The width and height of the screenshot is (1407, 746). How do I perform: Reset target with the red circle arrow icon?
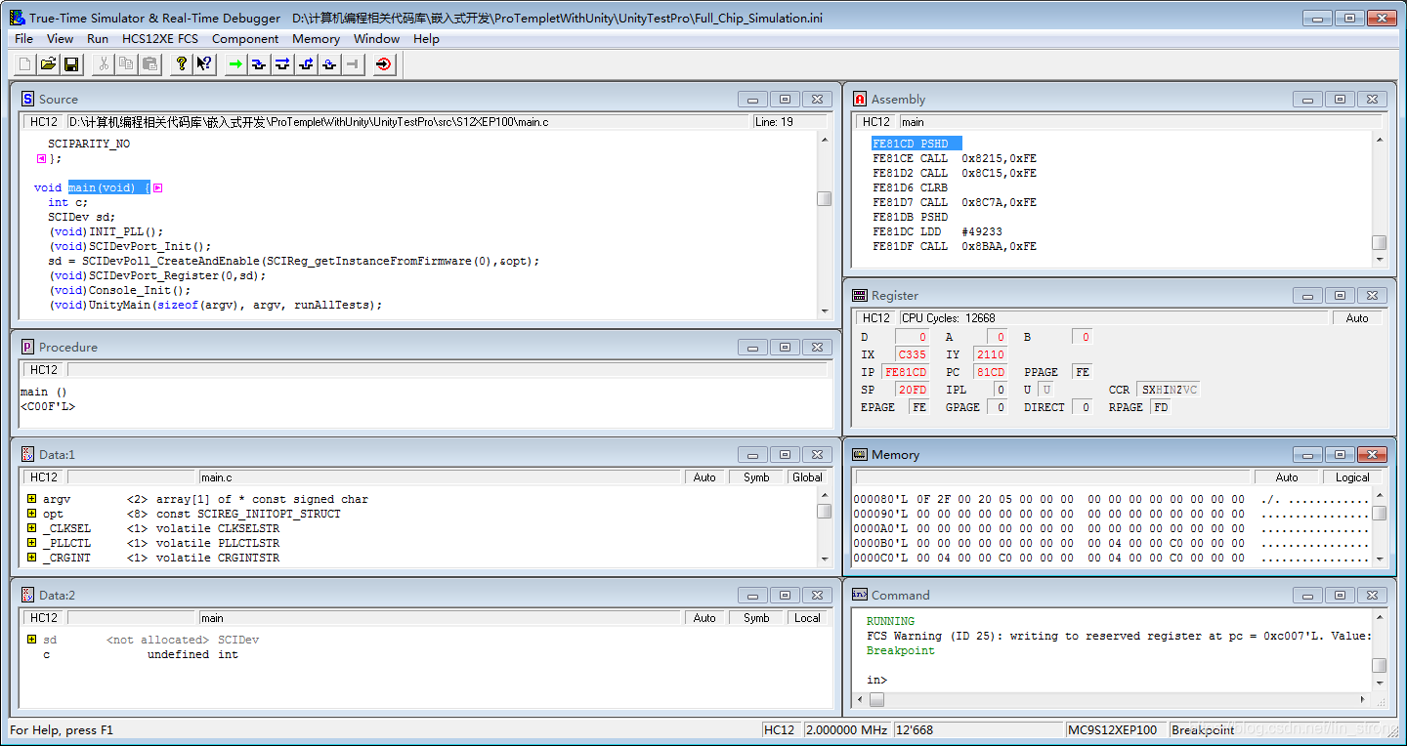coord(384,64)
